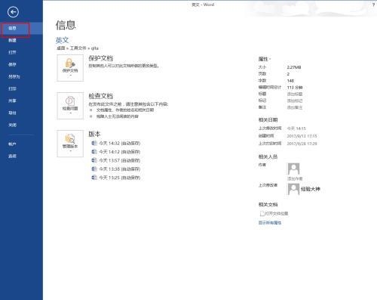Click 添加标题 field next to 标题

(x=295, y=94)
